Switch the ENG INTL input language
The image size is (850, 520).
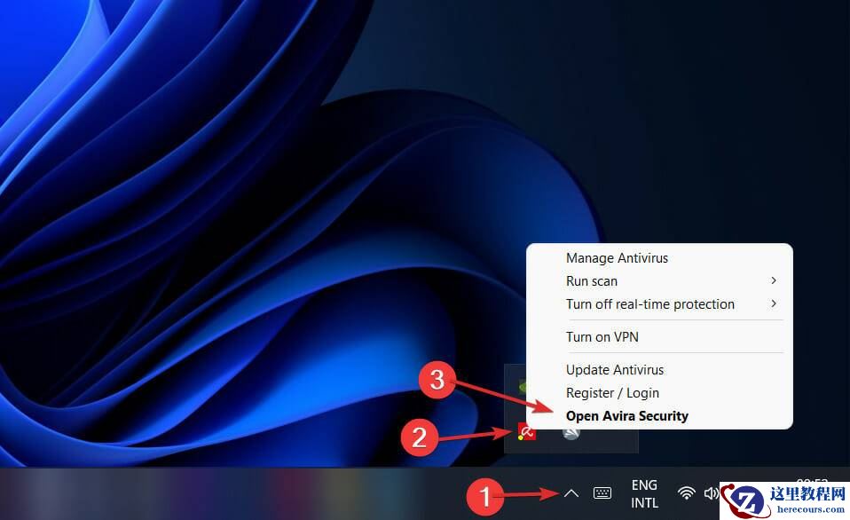coord(644,494)
